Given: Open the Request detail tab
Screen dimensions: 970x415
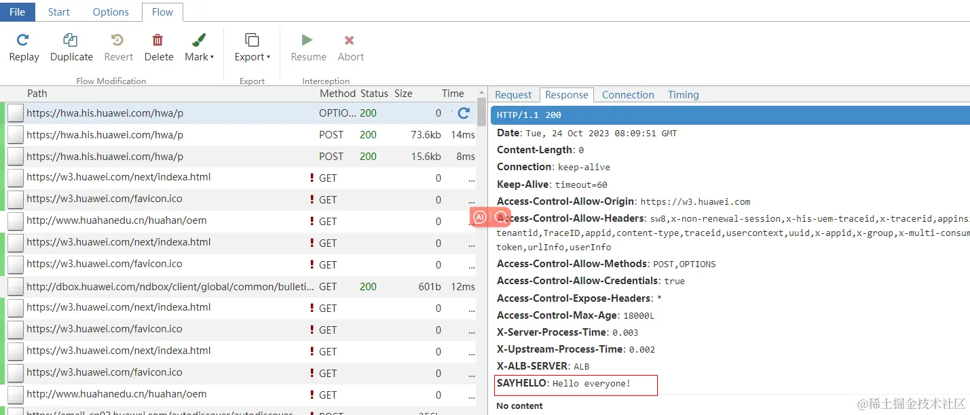Looking at the screenshot, I should click(x=513, y=95).
